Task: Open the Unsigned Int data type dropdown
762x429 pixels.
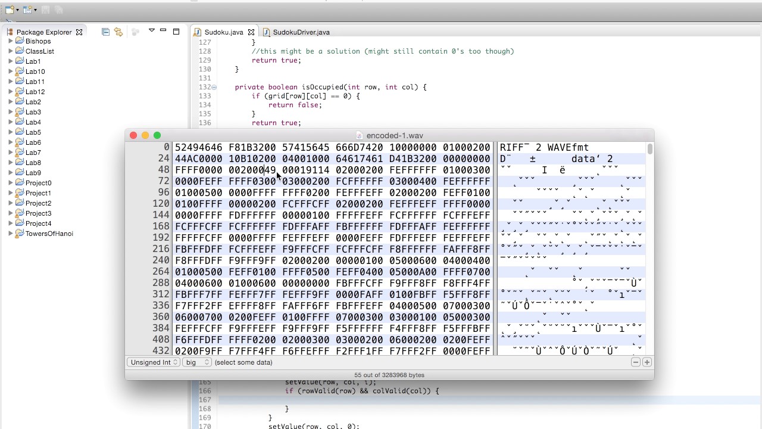Action: click(x=153, y=362)
